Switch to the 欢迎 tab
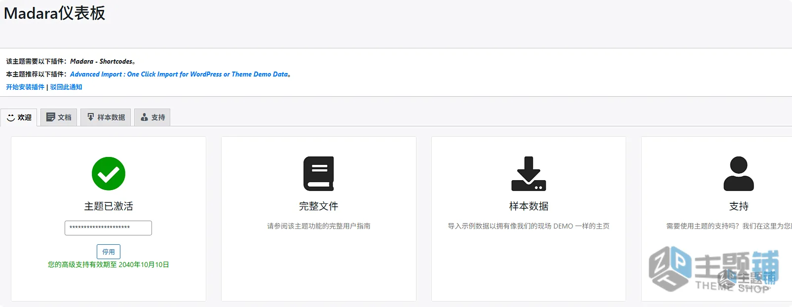This screenshot has width=792, height=307. pyautogui.click(x=19, y=117)
